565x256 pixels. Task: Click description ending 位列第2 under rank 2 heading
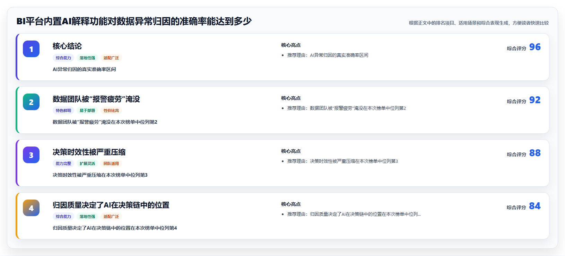[x=105, y=122]
